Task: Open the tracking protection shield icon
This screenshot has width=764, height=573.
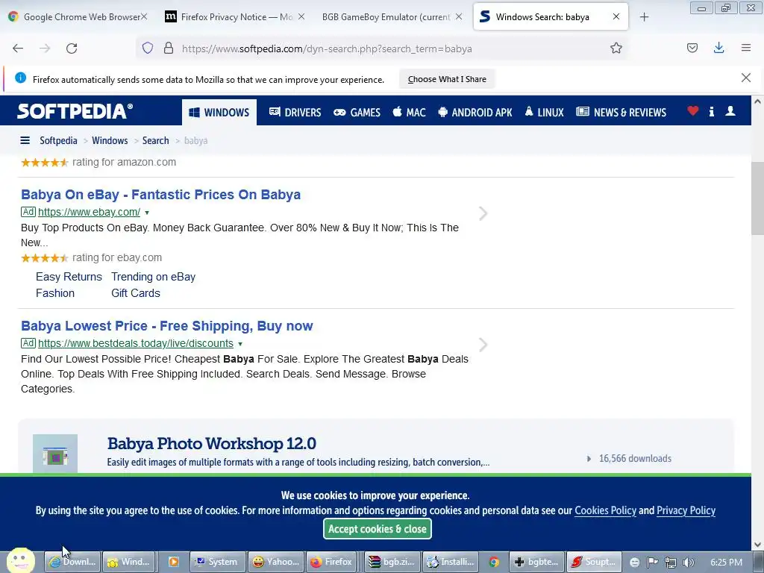Action: 148,48
